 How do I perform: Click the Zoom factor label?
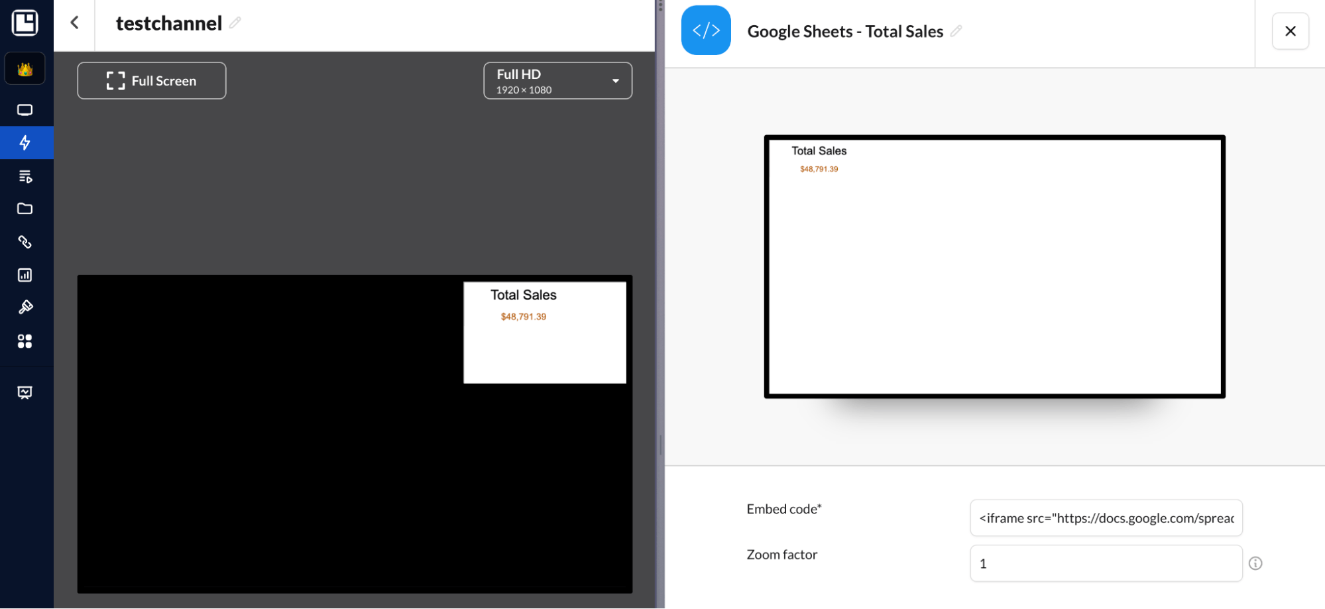782,555
